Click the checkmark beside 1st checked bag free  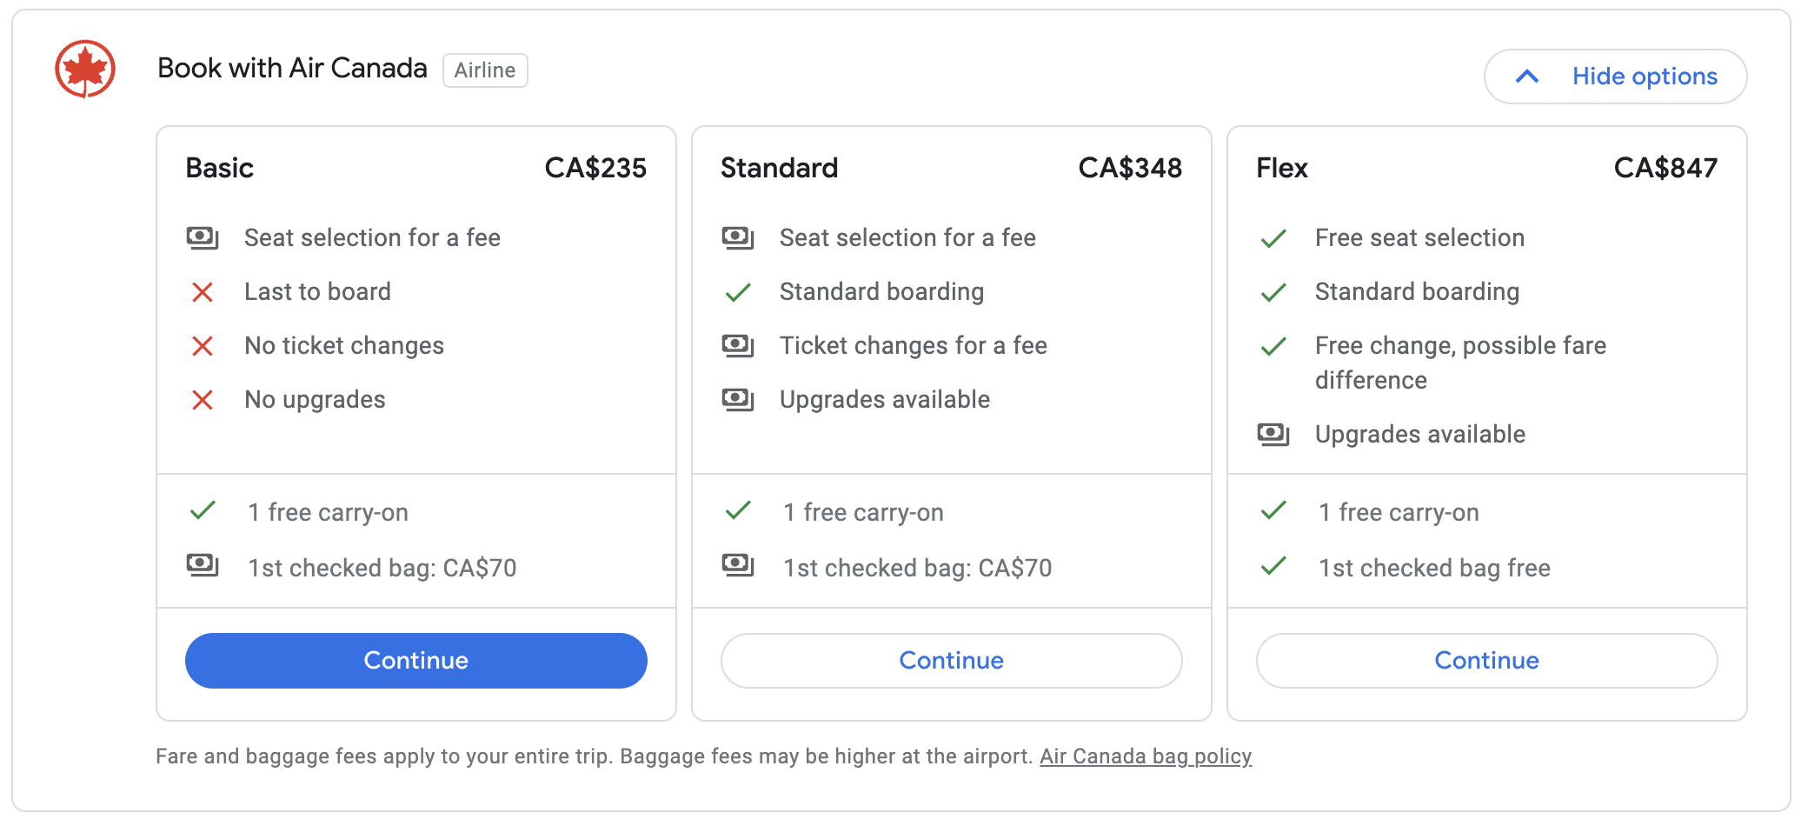tap(1273, 567)
